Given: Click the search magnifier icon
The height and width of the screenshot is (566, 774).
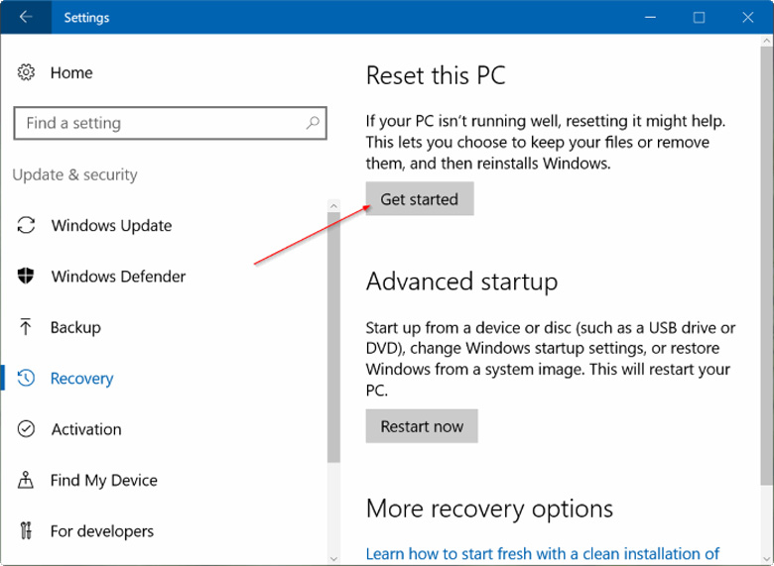Looking at the screenshot, I should pyautogui.click(x=312, y=123).
